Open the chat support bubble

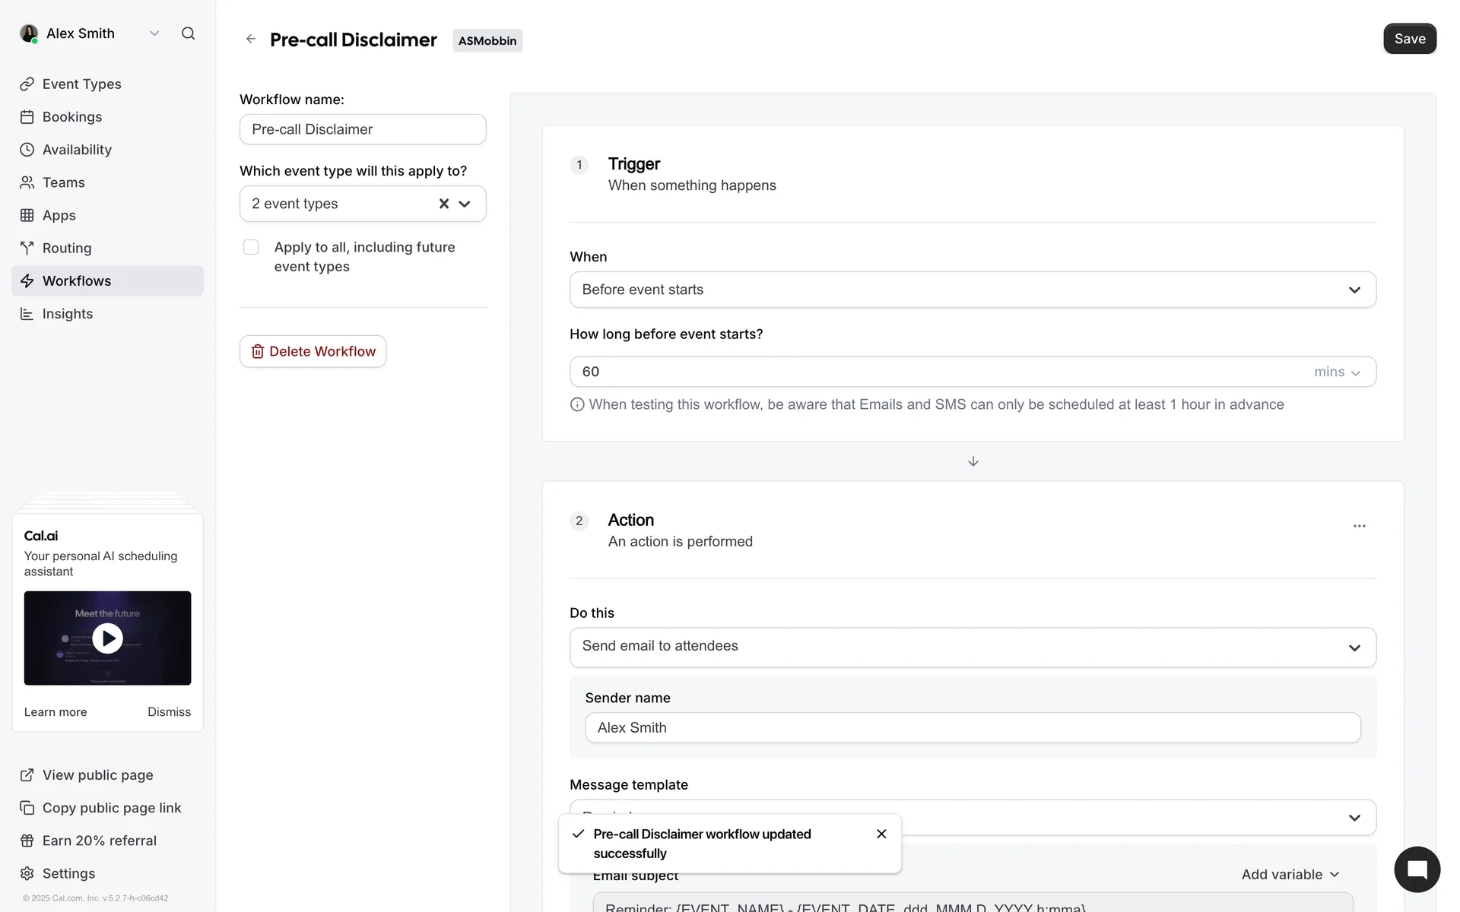pyautogui.click(x=1416, y=869)
